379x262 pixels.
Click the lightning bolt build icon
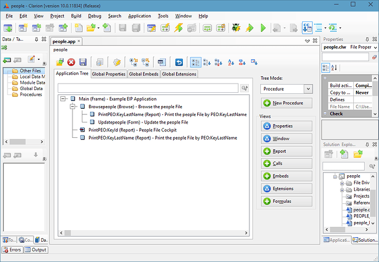click(x=249, y=27)
